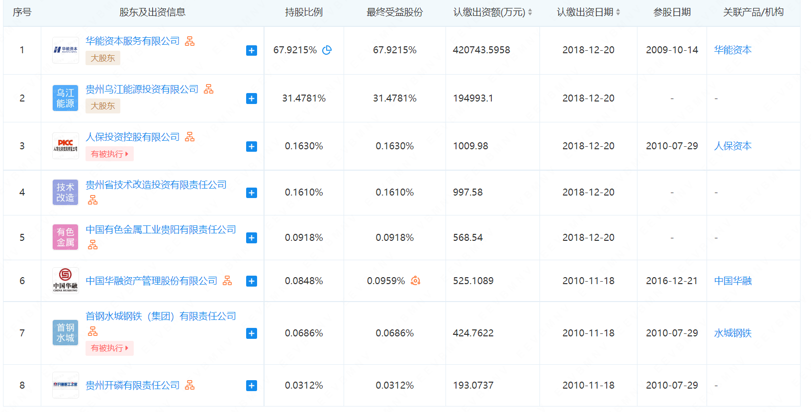Click the PICC company logo
811x412 pixels.
click(66, 146)
